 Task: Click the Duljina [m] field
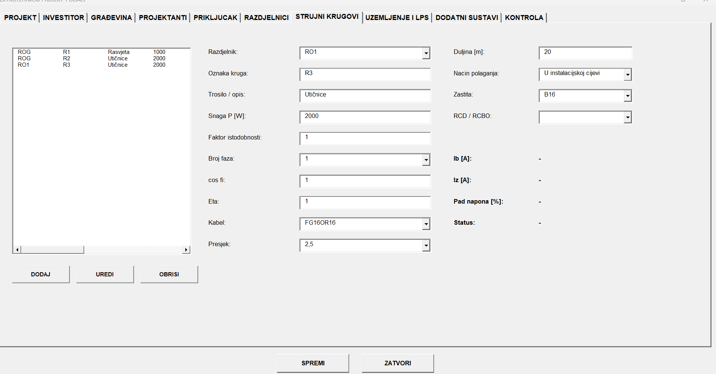point(585,53)
